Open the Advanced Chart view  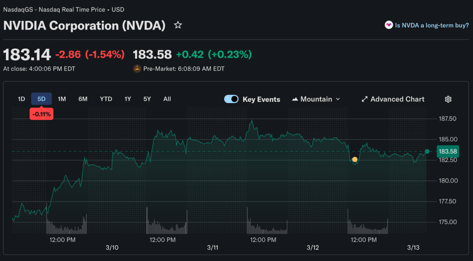point(397,99)
